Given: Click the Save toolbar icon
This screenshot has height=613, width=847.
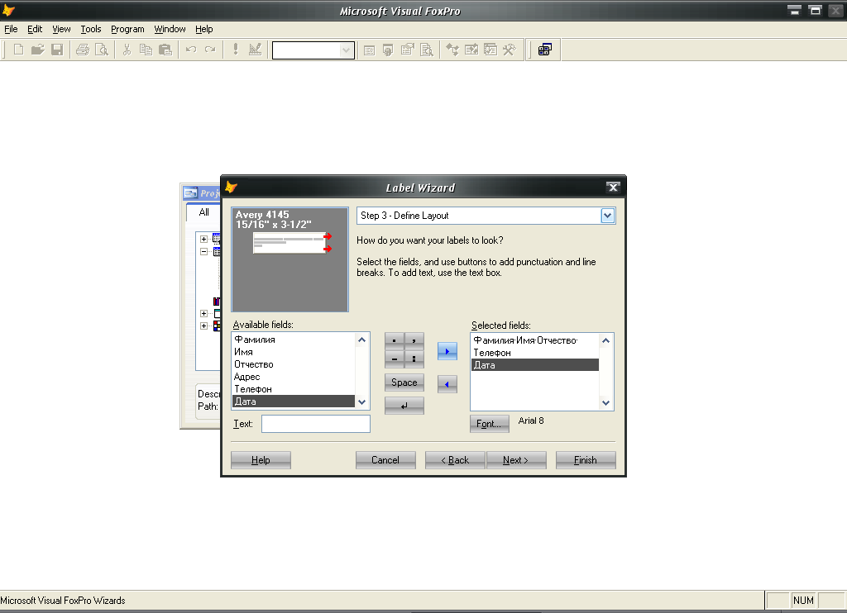Looking at the screenshot, I should 57,50.
